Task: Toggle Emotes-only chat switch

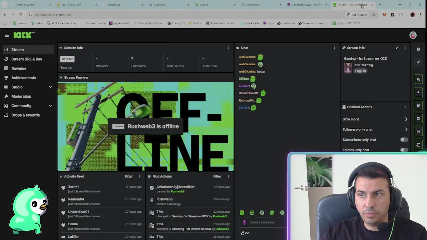Action: [404, 150]
